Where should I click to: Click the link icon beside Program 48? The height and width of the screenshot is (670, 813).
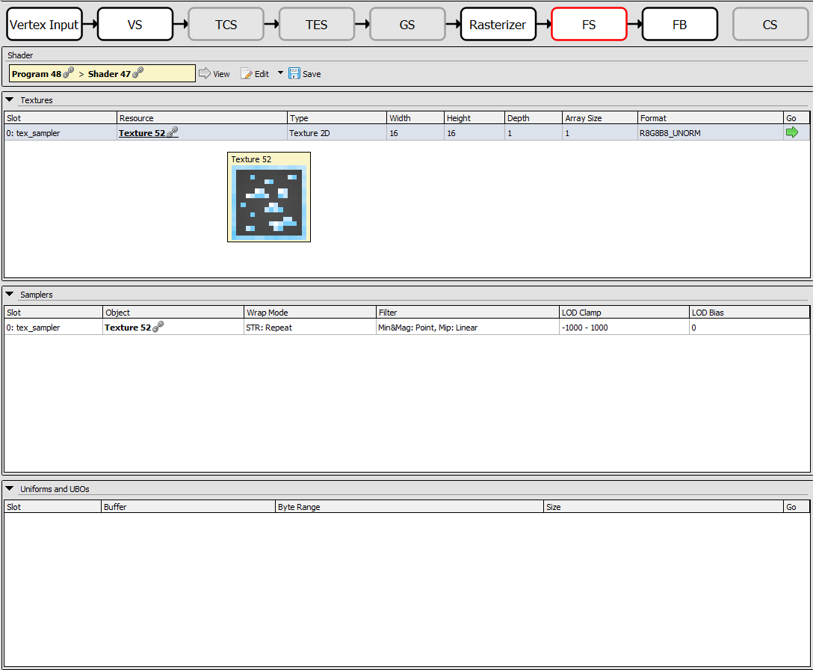(x=69, y=73)
